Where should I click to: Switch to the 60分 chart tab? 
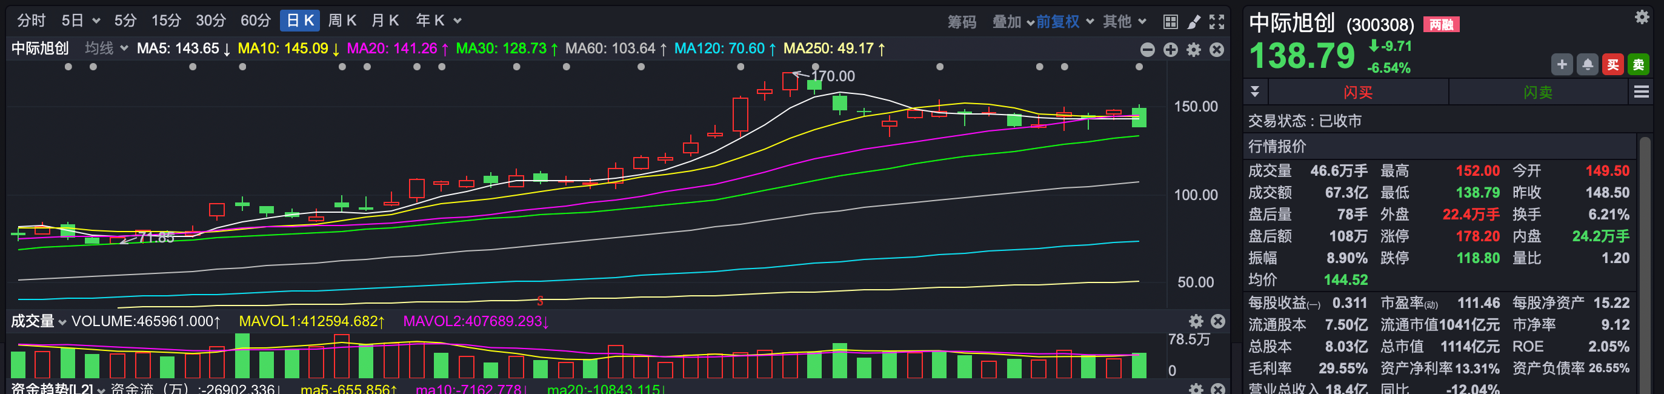[255, 21]
